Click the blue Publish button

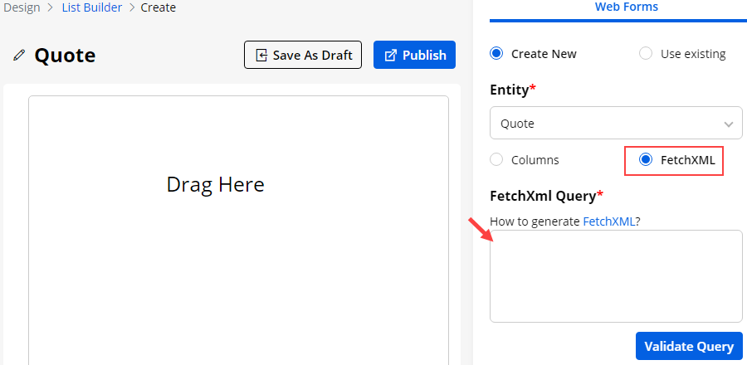414,56
